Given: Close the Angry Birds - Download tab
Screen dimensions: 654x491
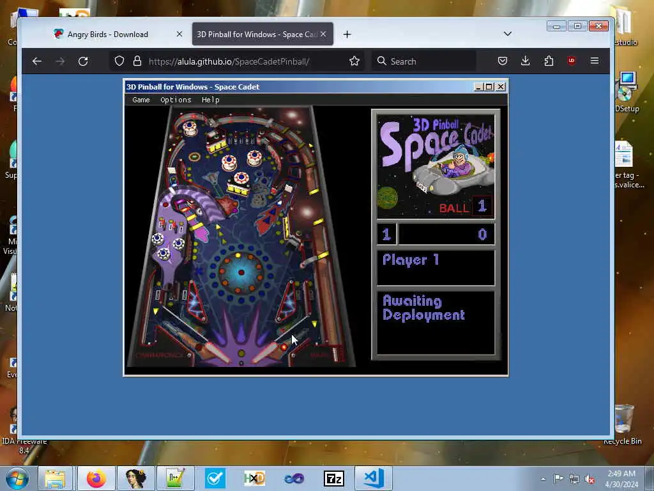Looking at the screenshot, I should (179, 34).
